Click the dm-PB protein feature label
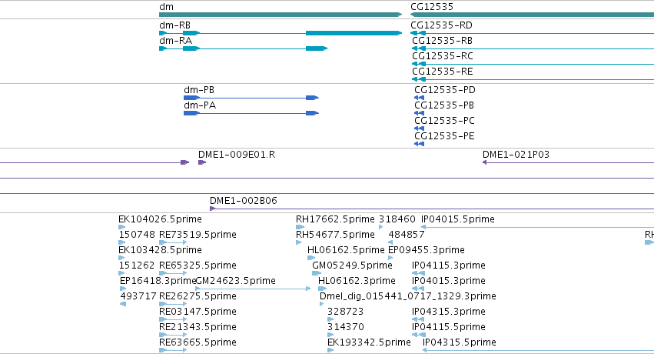 (199, 90)
